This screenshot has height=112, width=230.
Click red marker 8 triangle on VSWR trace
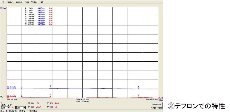50,96
